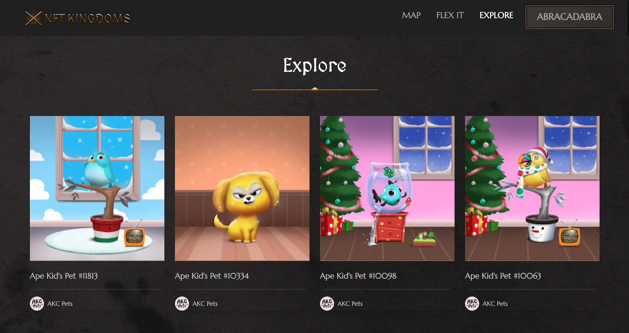Click AKC Pets collection name under Pet #11813
This screenshot has width=629, height=333.
60,304
